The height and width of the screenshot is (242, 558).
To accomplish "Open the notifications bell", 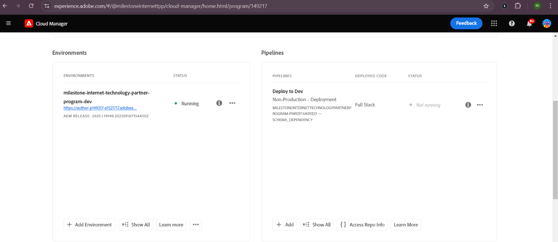I will pos(529,23).
